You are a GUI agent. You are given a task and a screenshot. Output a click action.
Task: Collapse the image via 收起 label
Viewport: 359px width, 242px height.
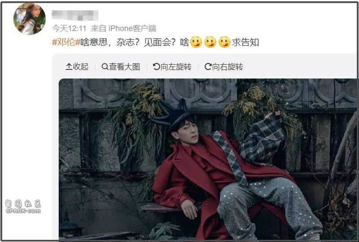click(81, 67)
